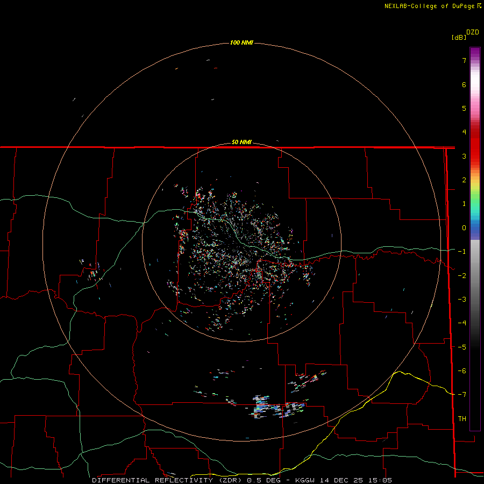Click the 7 value on the color scale

click(464, 60)
